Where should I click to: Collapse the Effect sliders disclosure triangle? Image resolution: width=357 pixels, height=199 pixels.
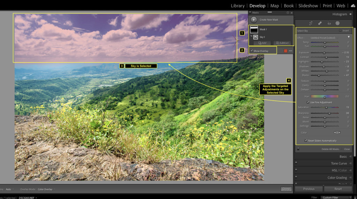click(349, 37)
